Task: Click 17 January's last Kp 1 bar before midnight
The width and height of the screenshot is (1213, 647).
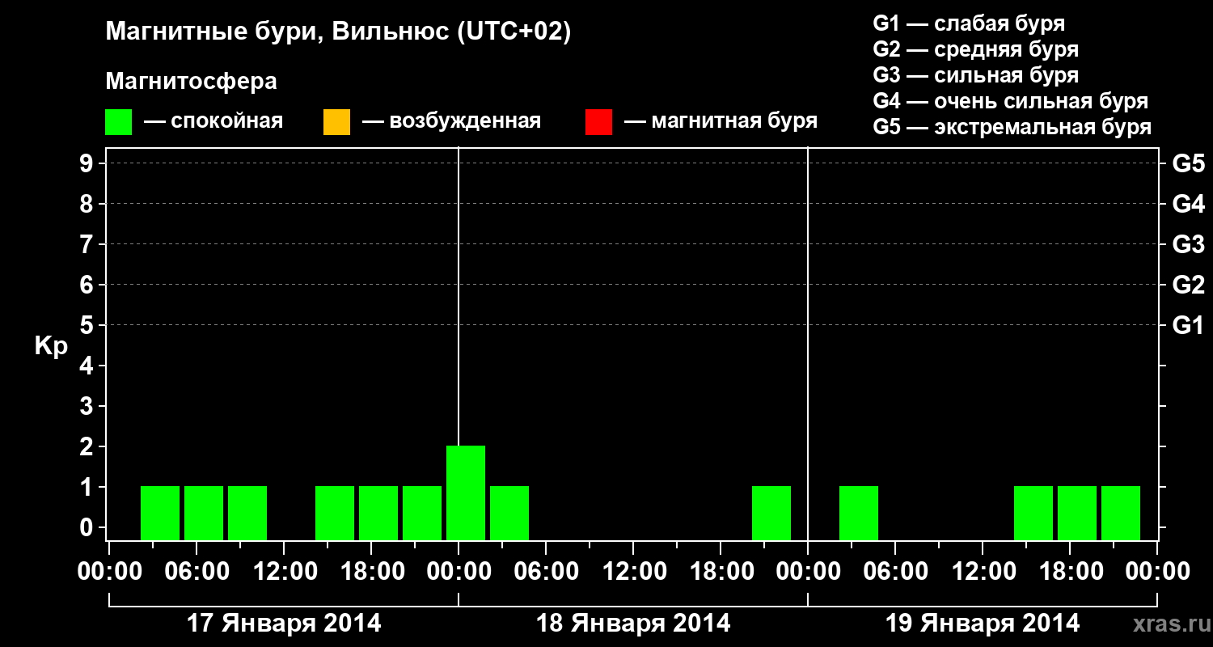Action: pos(422,513)
